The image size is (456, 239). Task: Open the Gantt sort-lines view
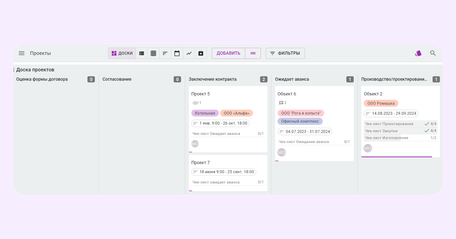[165, 53]
